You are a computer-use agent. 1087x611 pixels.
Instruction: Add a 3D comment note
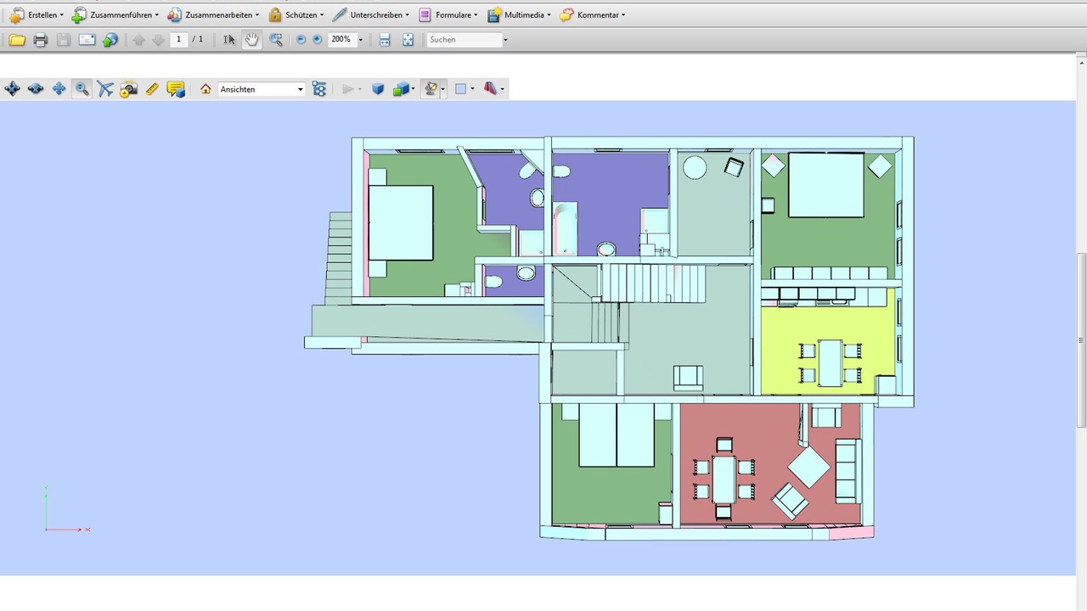pyautogui.click(x=176, y=89)
